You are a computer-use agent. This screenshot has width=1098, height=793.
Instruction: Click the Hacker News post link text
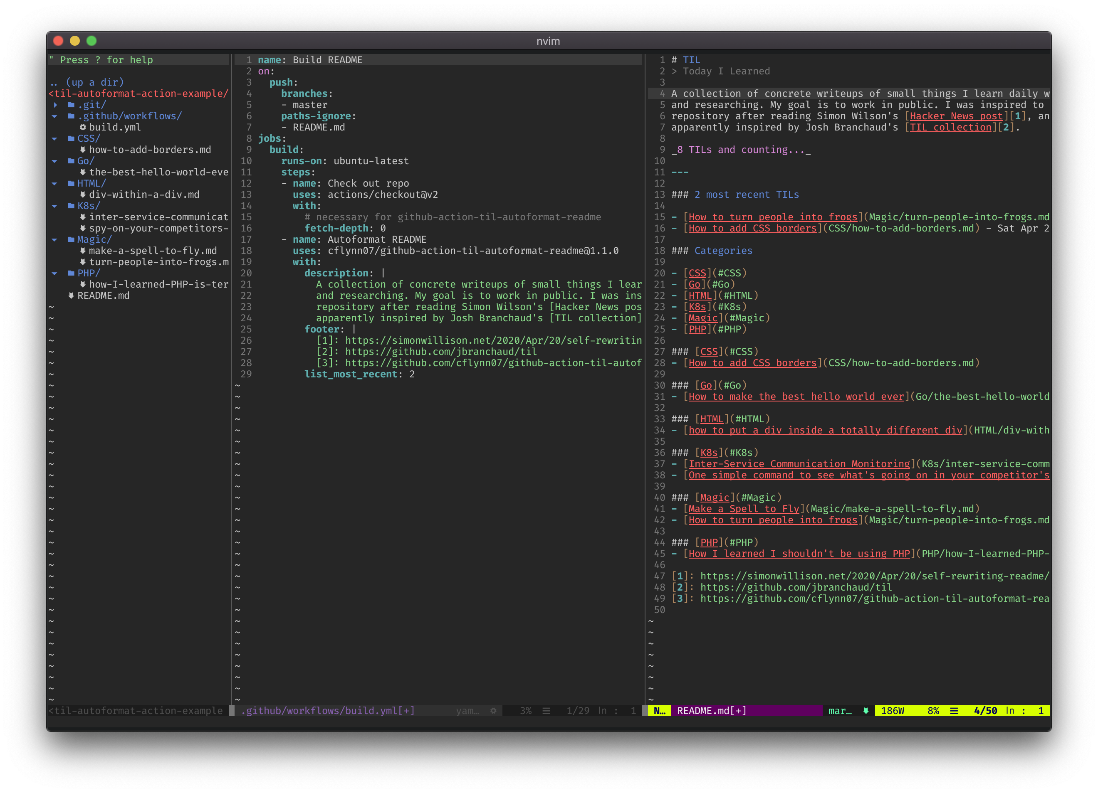coord(956,116)
